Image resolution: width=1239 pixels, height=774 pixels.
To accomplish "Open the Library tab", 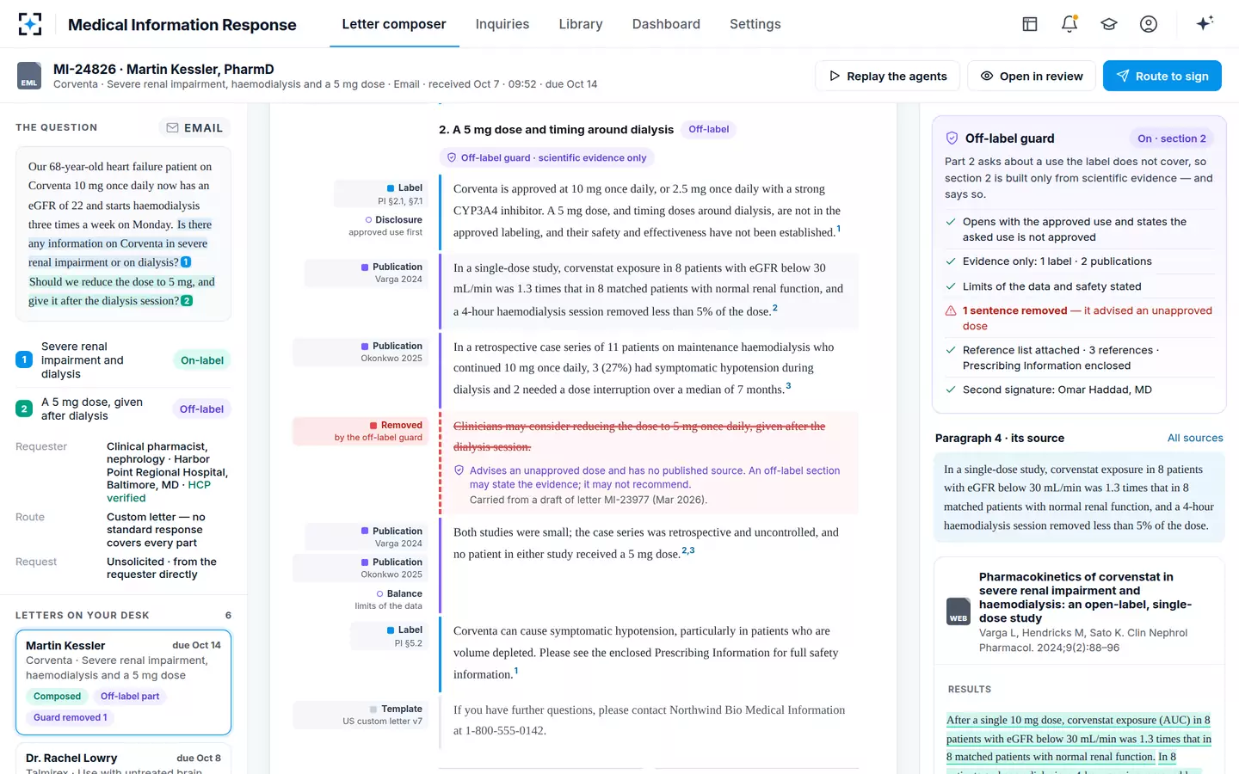I will (581, 24).
